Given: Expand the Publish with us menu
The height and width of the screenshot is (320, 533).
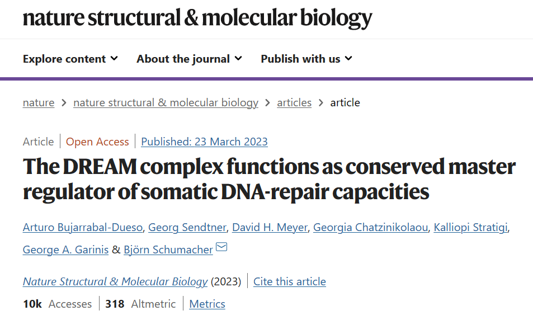Looking at the screenshot, I should coord(306,59).
